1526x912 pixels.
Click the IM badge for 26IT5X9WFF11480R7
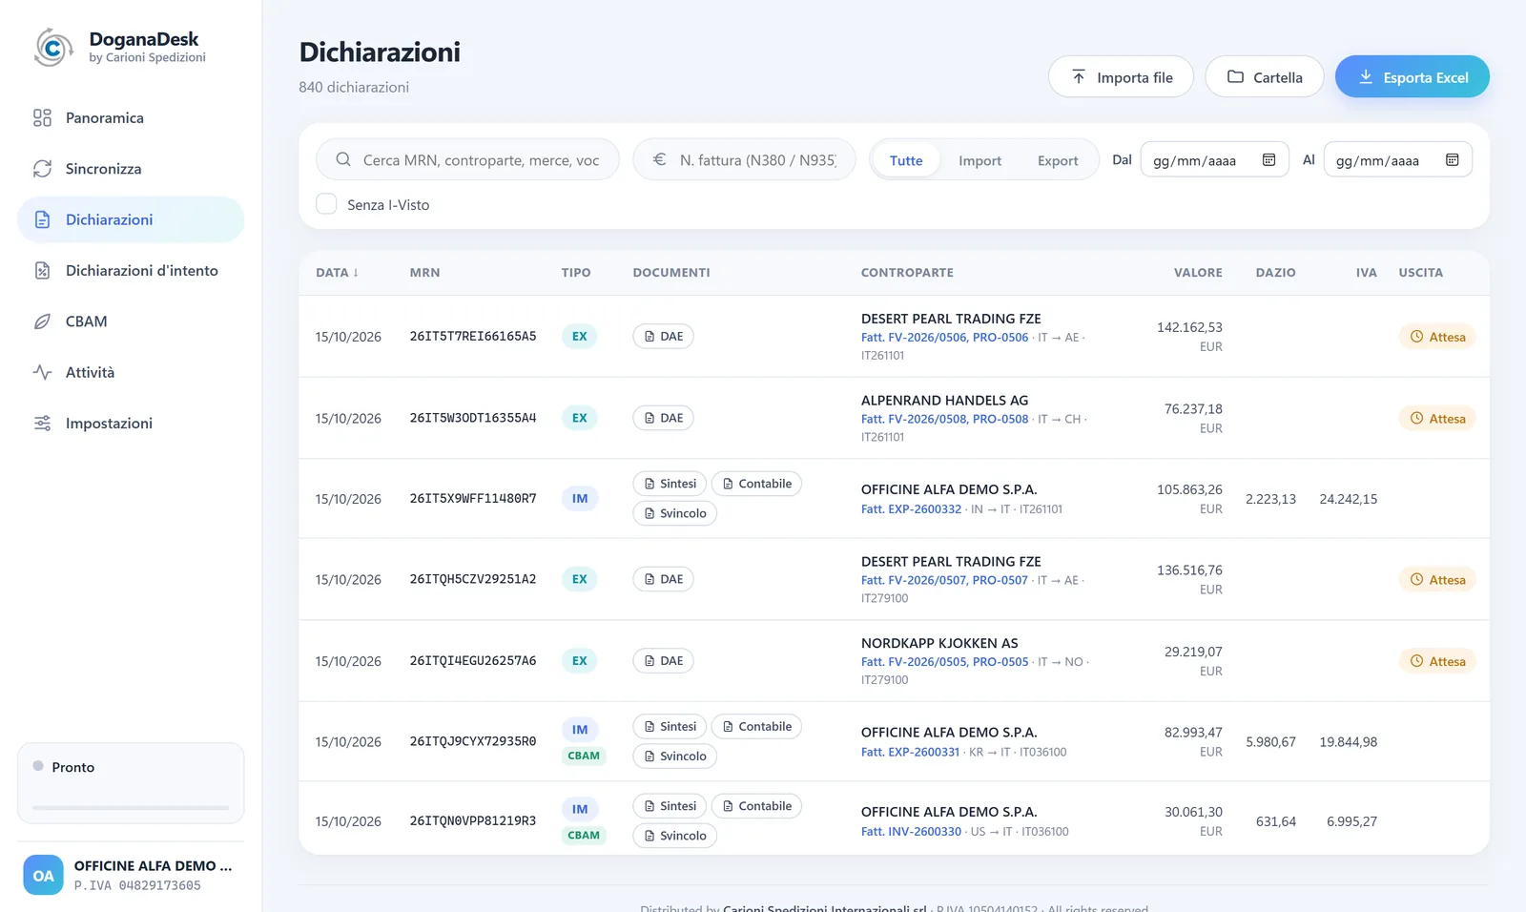[580, 499]
